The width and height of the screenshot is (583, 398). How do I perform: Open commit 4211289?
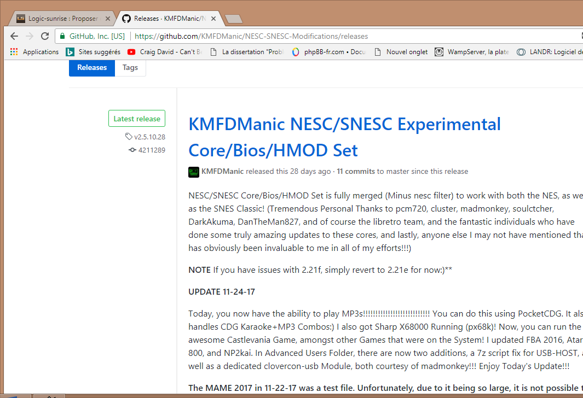point(147,150)
